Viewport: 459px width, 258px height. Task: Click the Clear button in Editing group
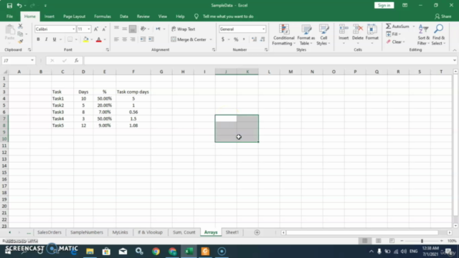(395, 42)
